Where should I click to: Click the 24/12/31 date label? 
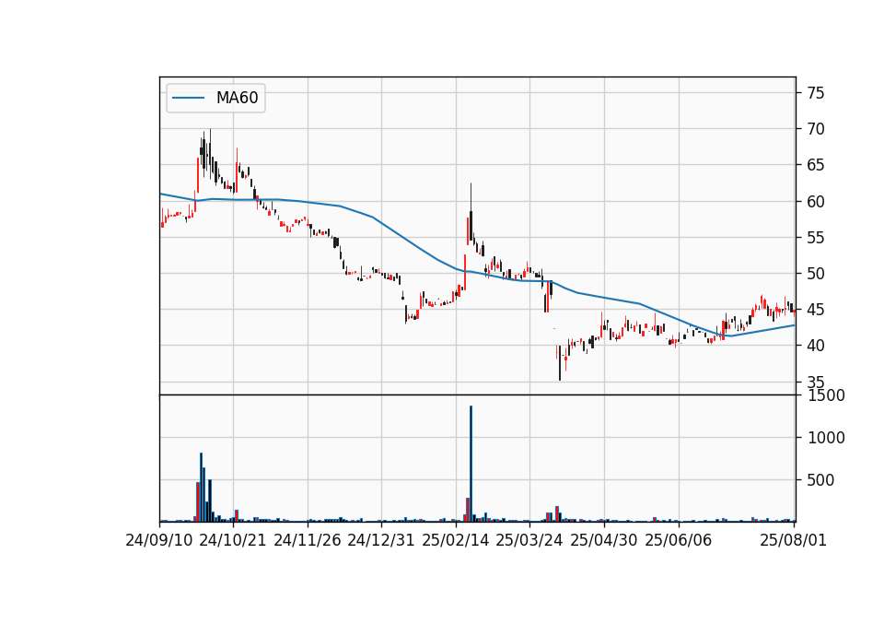tap(381, 540)
